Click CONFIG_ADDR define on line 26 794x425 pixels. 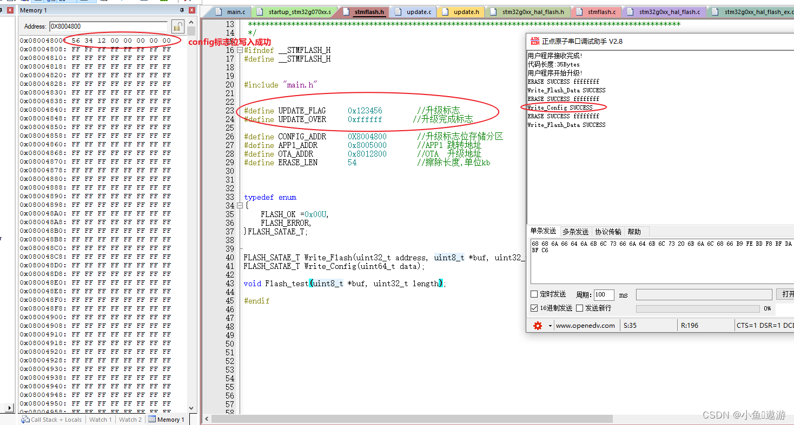click(x=373, y=137)
